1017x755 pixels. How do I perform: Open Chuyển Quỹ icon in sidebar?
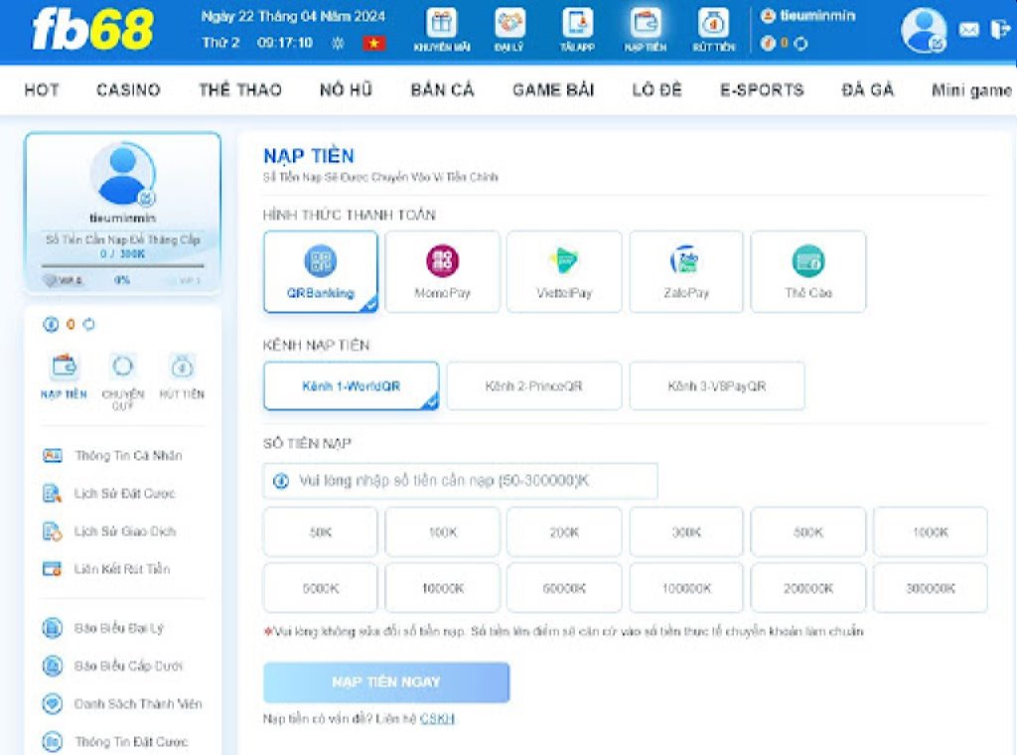point(122,368)
